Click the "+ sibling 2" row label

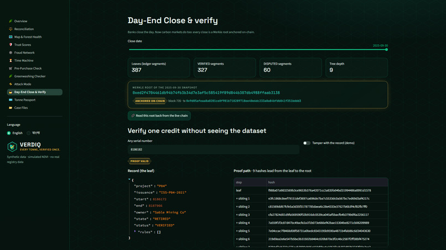pos(243,206)
